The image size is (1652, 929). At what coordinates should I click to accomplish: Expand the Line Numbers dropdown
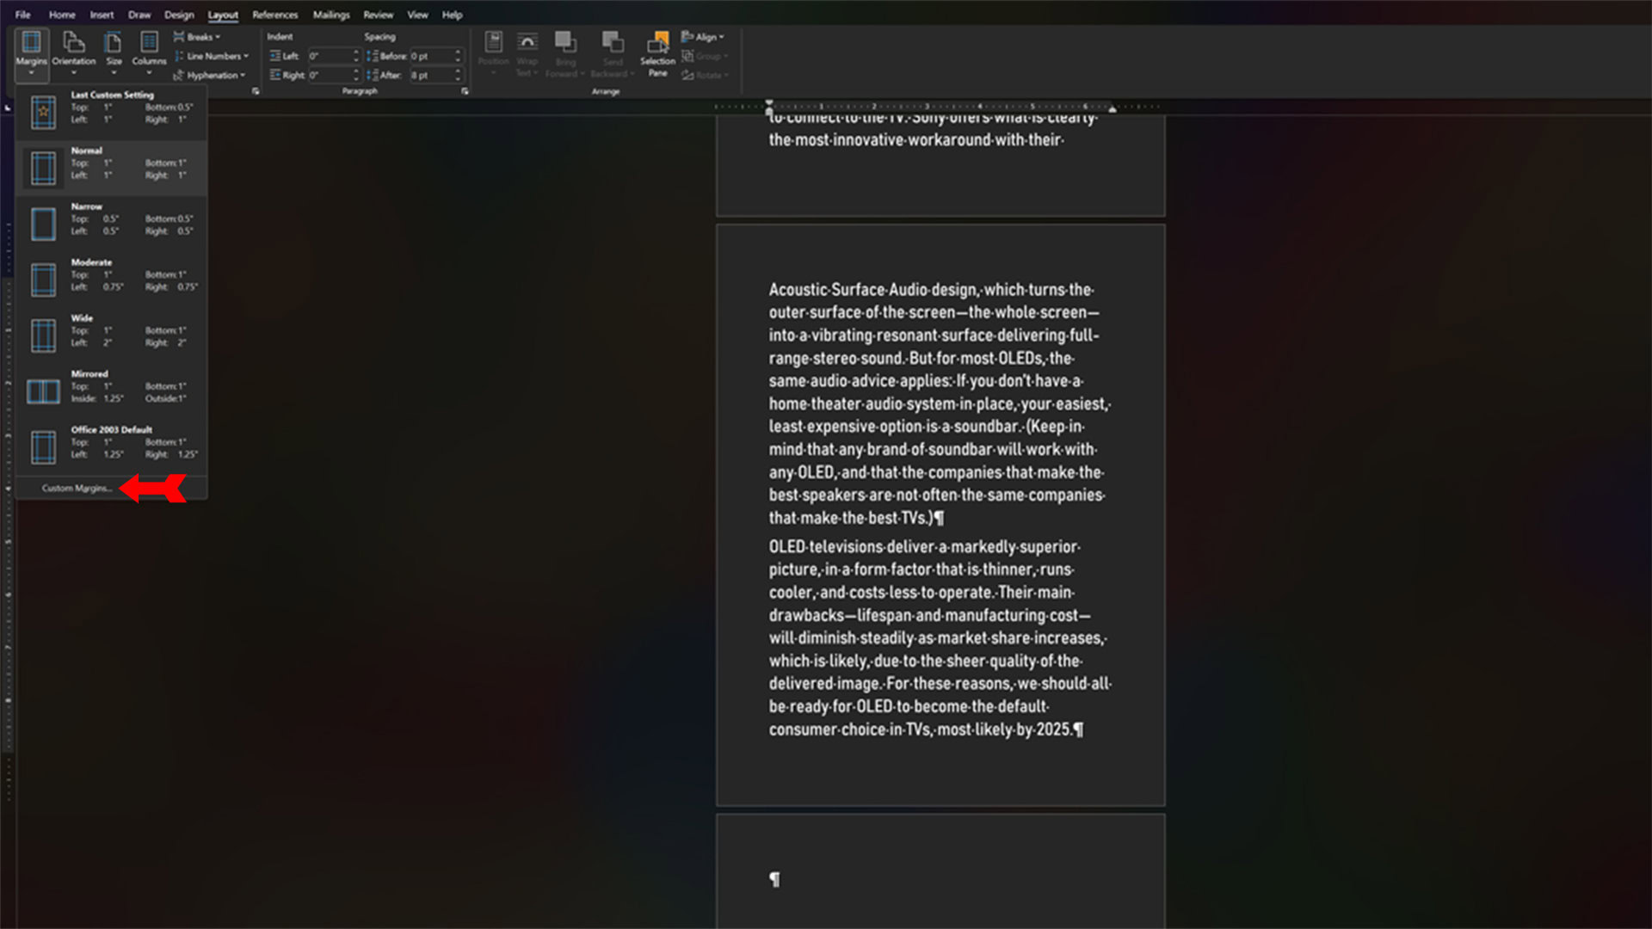[x=213, y=56]
